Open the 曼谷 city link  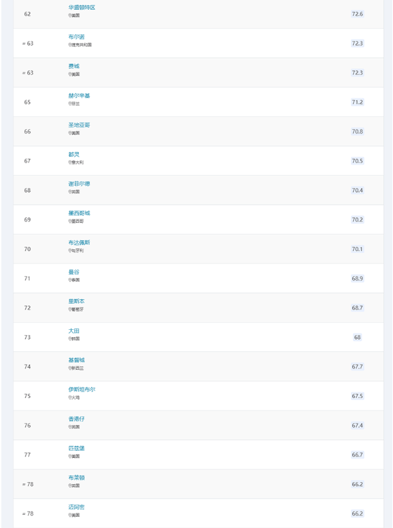tap(73, 272)
